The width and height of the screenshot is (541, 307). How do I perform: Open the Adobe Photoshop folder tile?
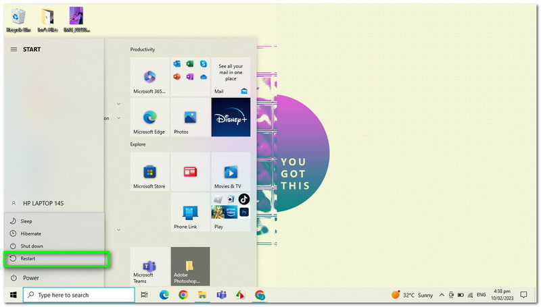190,266
